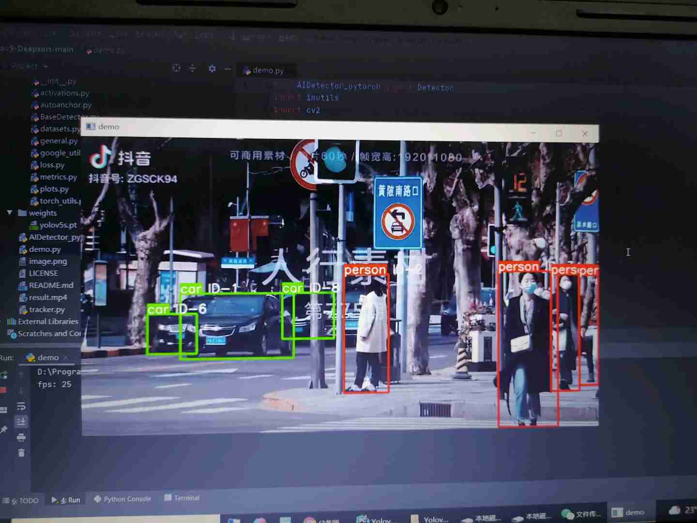Click the demo window in the taskbar

click(628, 512)
